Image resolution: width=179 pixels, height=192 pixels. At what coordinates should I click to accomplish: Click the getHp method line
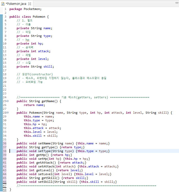(x=44, y=155)
